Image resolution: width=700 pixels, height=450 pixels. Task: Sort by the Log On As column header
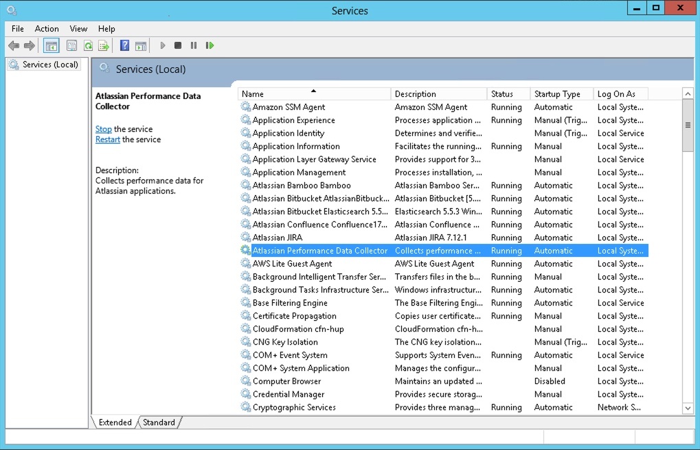coord(621,93)
